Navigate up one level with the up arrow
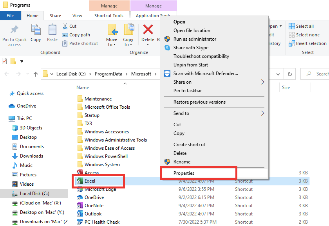329x226 pixels. (36, 74)
